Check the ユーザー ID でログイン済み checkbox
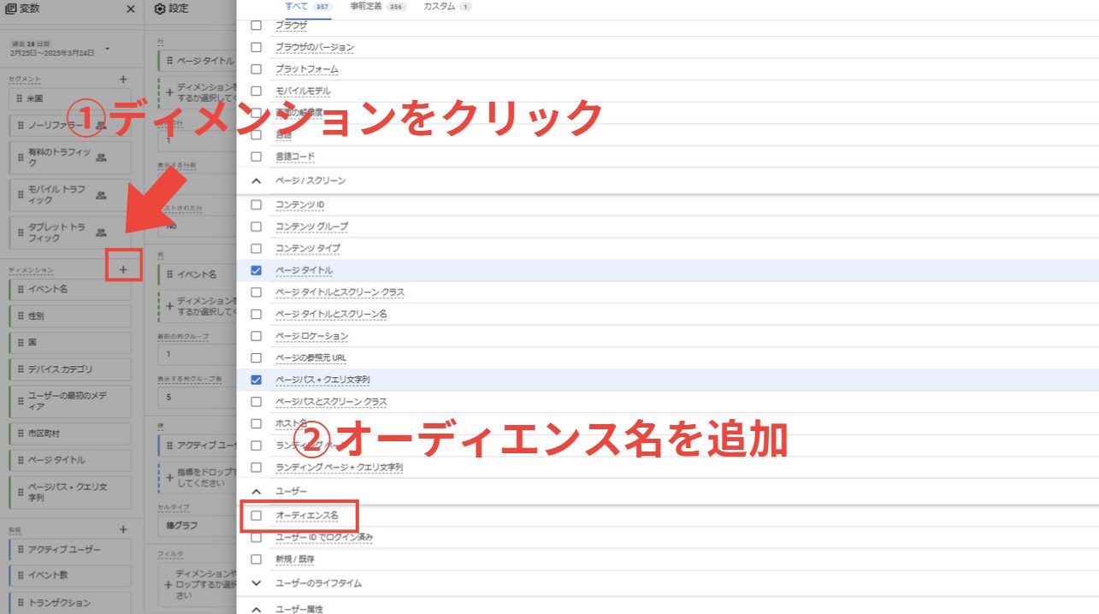The width and height of the screenshot is (1099, 614). [x=256, y=537]
